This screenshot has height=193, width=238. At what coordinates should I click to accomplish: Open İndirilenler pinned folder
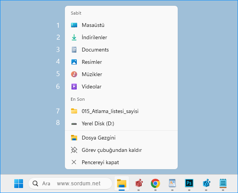point(121,37)
